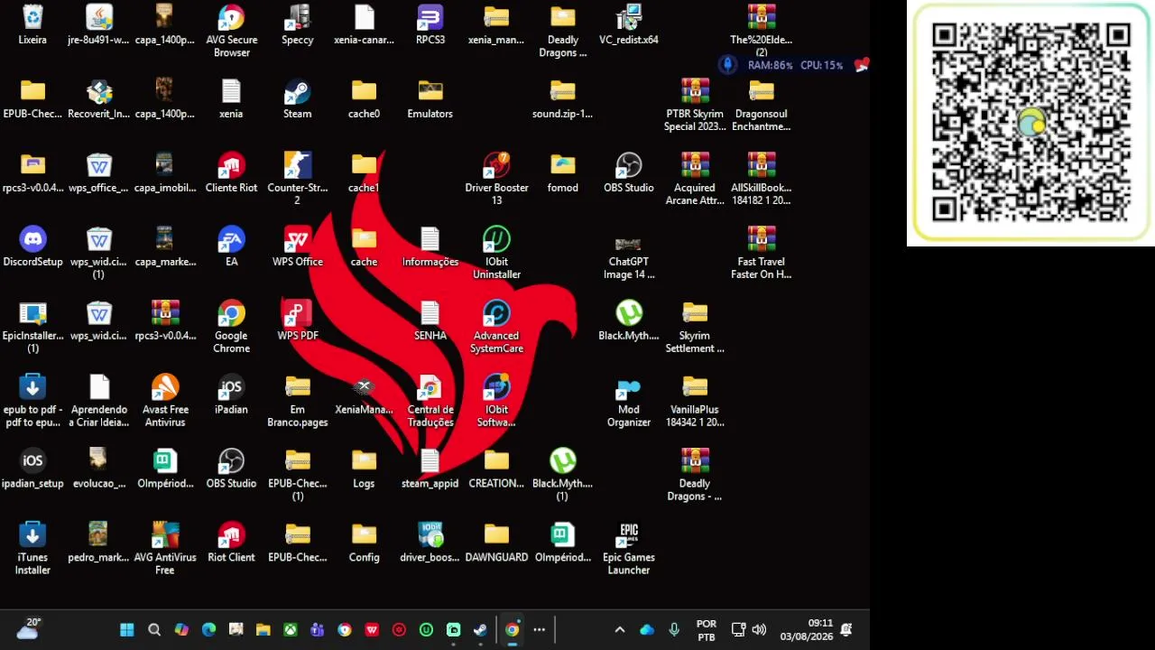The height and width of the screenshot is (650, 1155).
Task: Launch Google Chrome desktop shortcut
Action: point(231,328)
